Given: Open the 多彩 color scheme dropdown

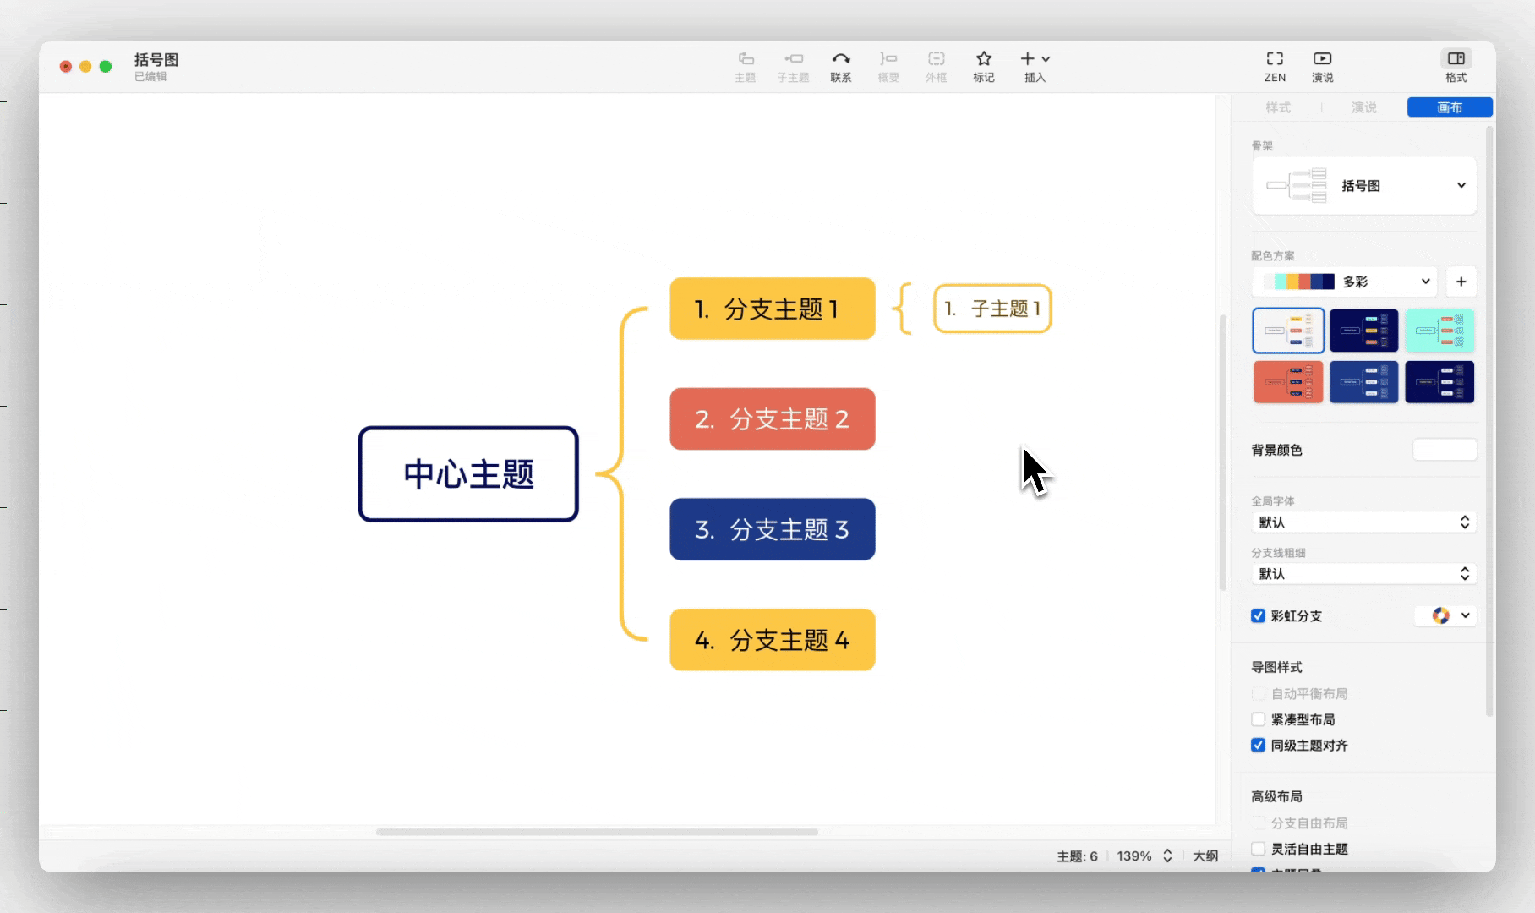Looking at the screenshot, I should [1425, 282].
